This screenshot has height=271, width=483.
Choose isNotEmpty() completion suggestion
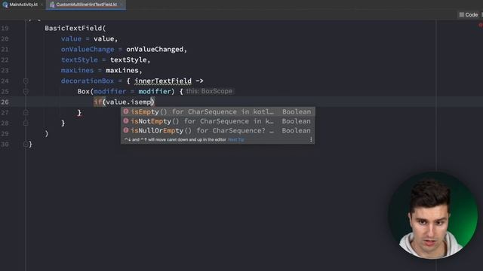click(x=217, y=121)
